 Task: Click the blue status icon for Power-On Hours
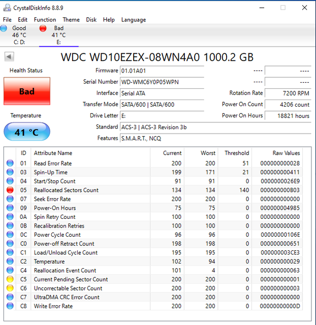[10, 208]
